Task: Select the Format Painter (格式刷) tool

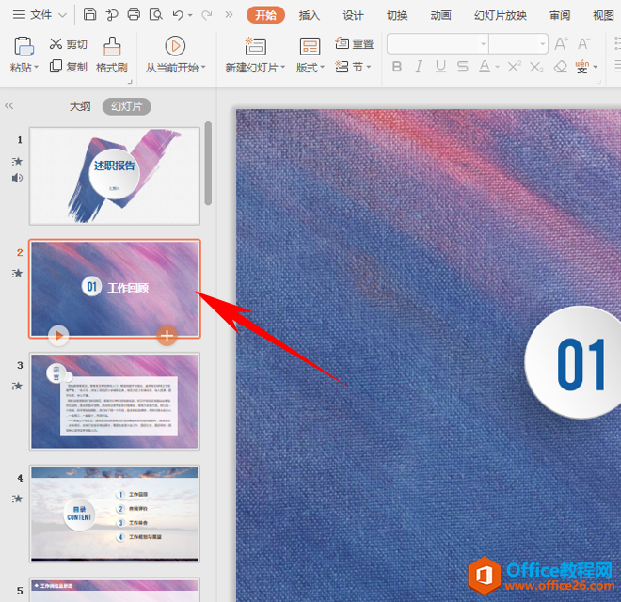Action: [x=111, y=55]
